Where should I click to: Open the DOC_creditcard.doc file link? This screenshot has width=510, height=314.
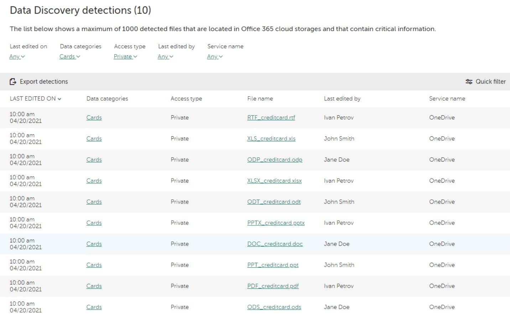click(x=275, y=244)
